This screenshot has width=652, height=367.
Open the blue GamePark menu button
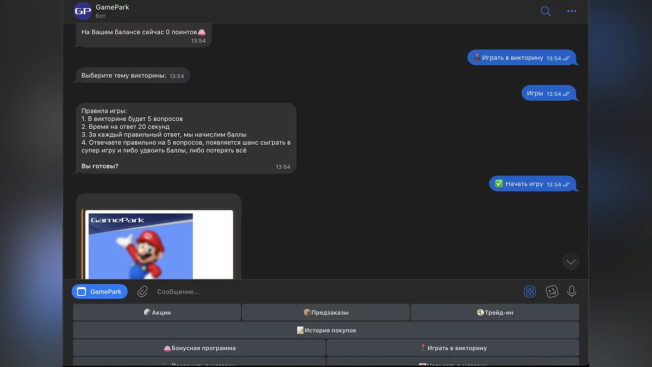99,292
